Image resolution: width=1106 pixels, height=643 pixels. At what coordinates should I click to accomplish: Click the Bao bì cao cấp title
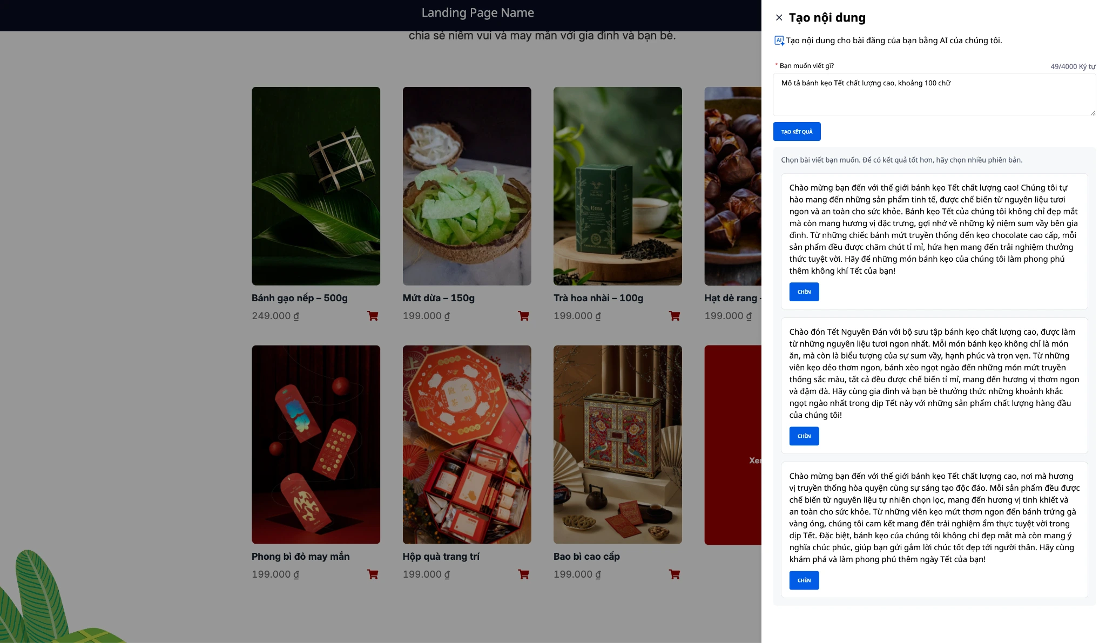point(586,557)
